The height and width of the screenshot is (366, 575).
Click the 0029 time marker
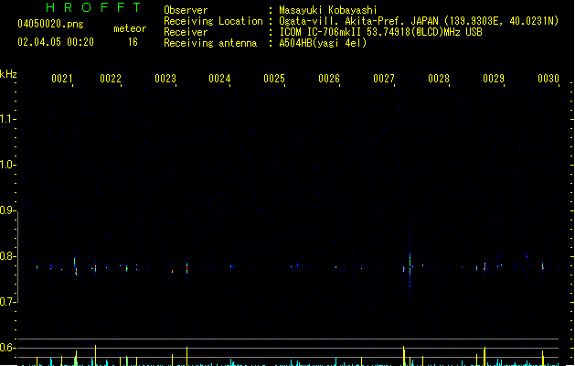[494, 79]
